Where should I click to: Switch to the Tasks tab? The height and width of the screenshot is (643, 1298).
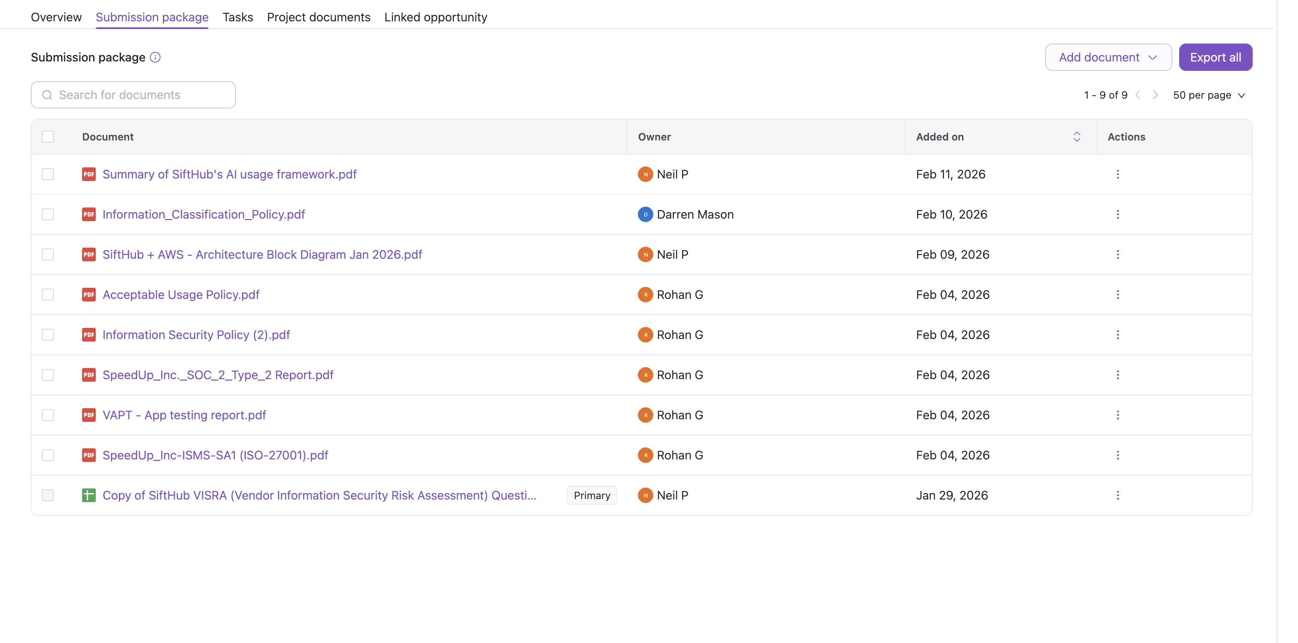237,17
